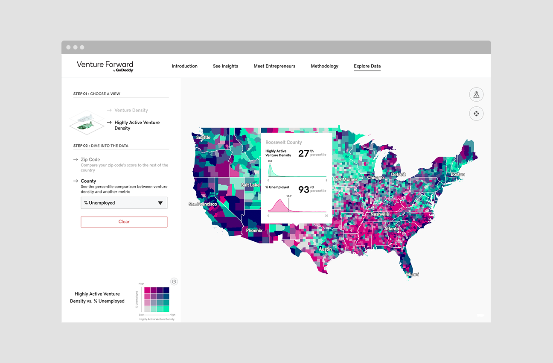Select Highly Active Venture Density view

tap(137, 125)
